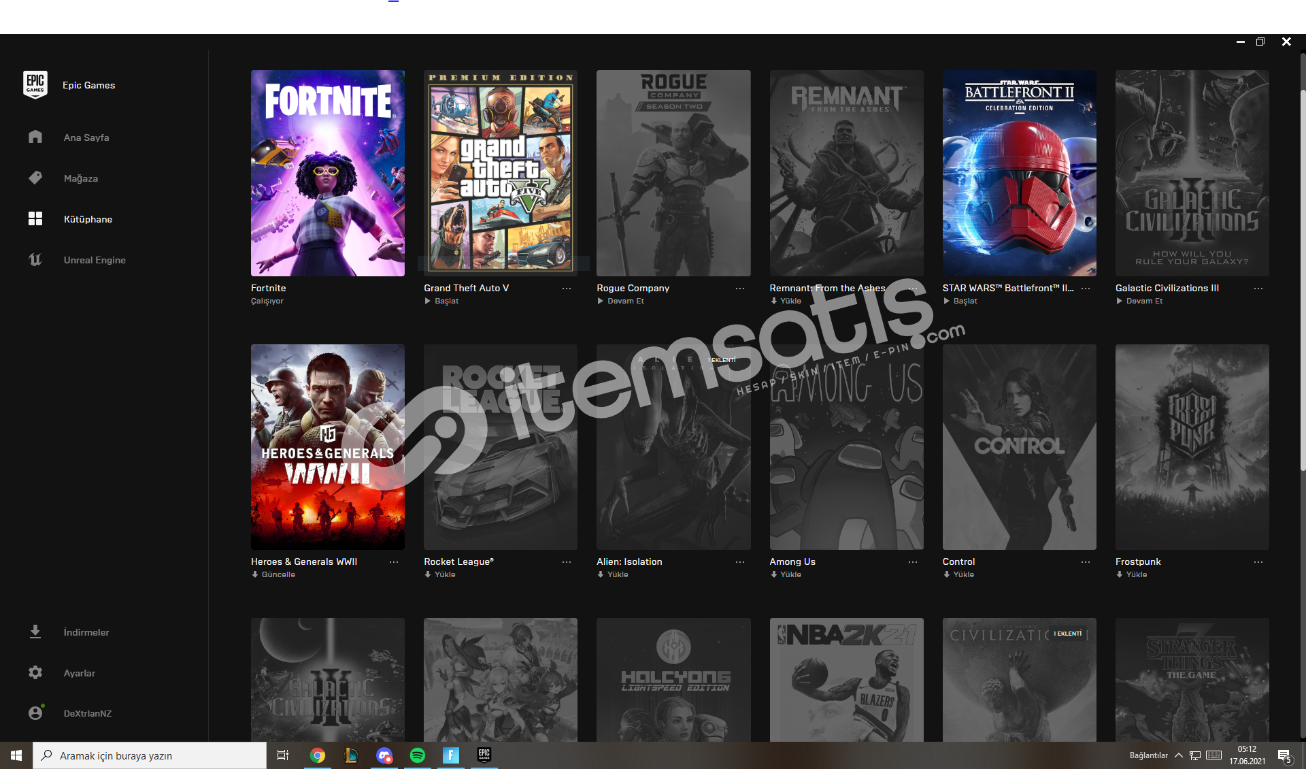Open Task View on taskbar
This screenshot has width=1306, height=769.
[x=283, y=755]
